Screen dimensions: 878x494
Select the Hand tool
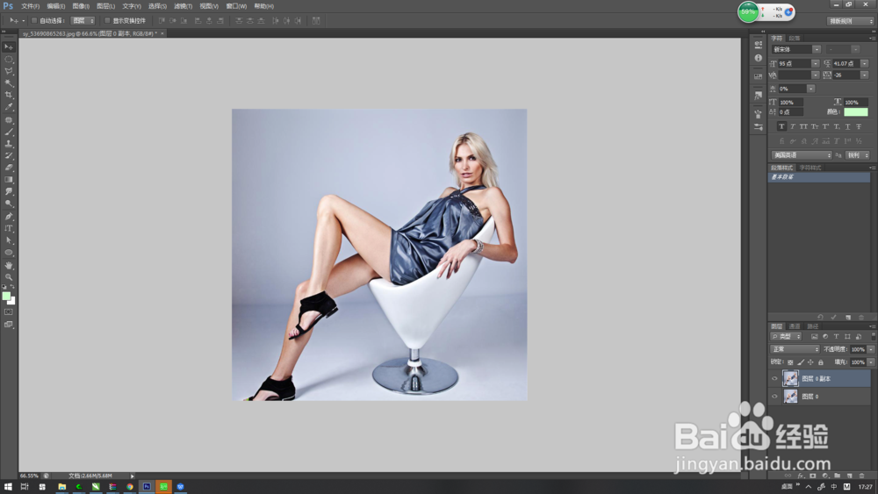[x=9, y=265]
